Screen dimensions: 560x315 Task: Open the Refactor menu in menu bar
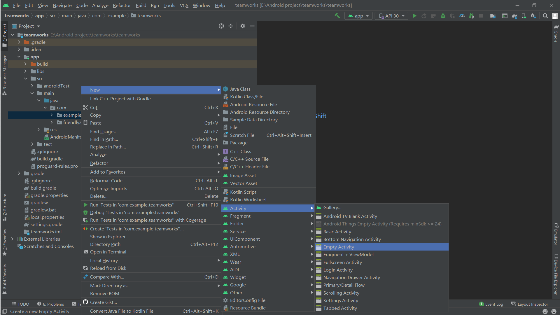(x=122, y=5)
